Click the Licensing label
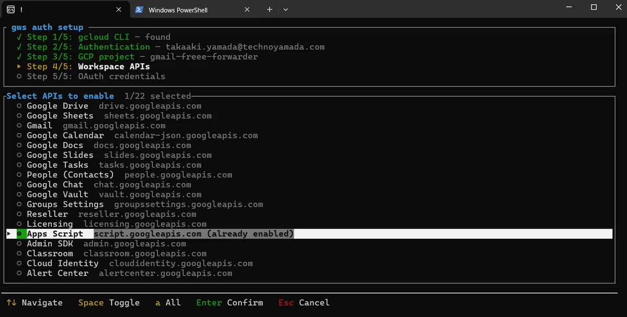Viewport: 627px width, 317px height. click(x=50, y=224)
